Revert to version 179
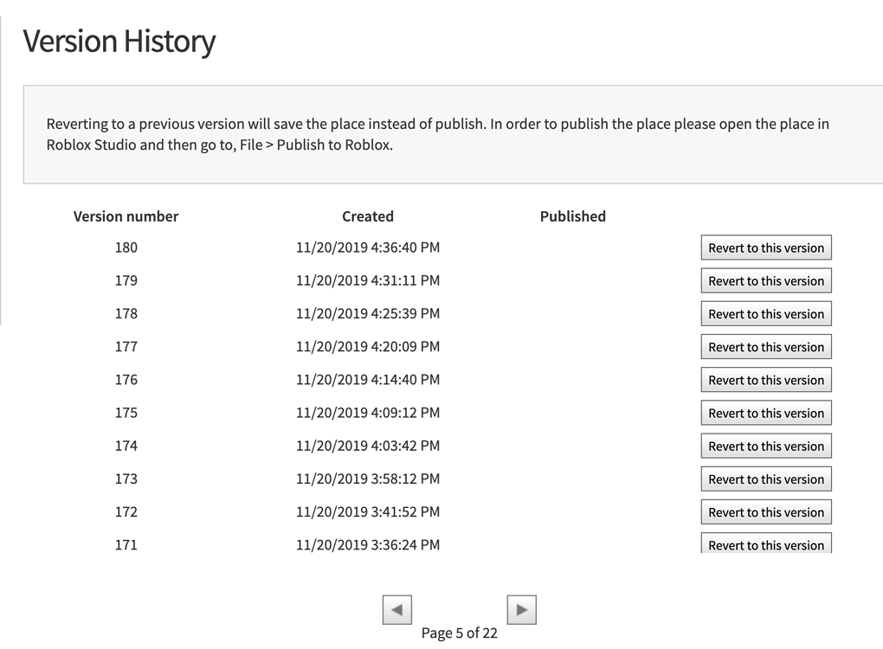The image size is (883, 649). click(766, 281)
